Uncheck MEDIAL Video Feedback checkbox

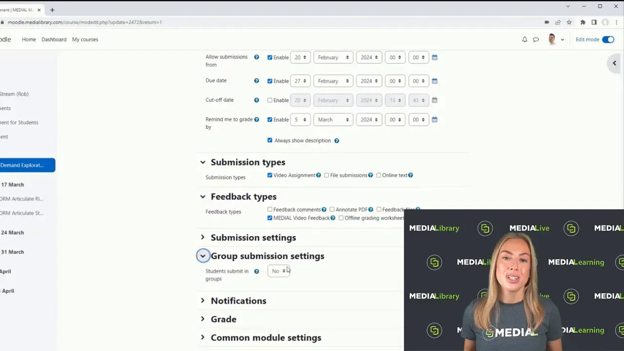(x=270, y=218)
